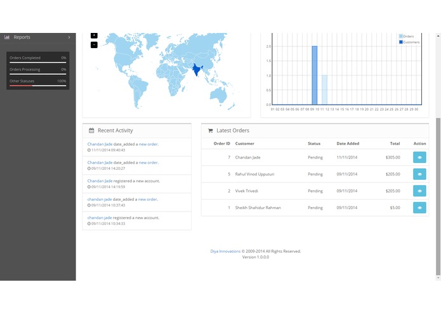Click the Other Statuses progress bar

click(x=37, y=86)
